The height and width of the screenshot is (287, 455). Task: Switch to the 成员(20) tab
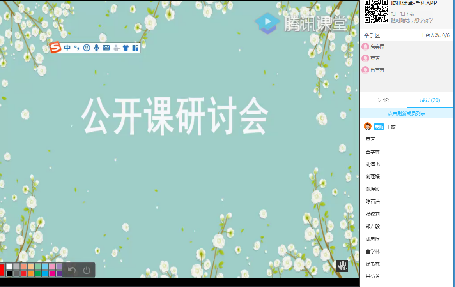point(429,100)
